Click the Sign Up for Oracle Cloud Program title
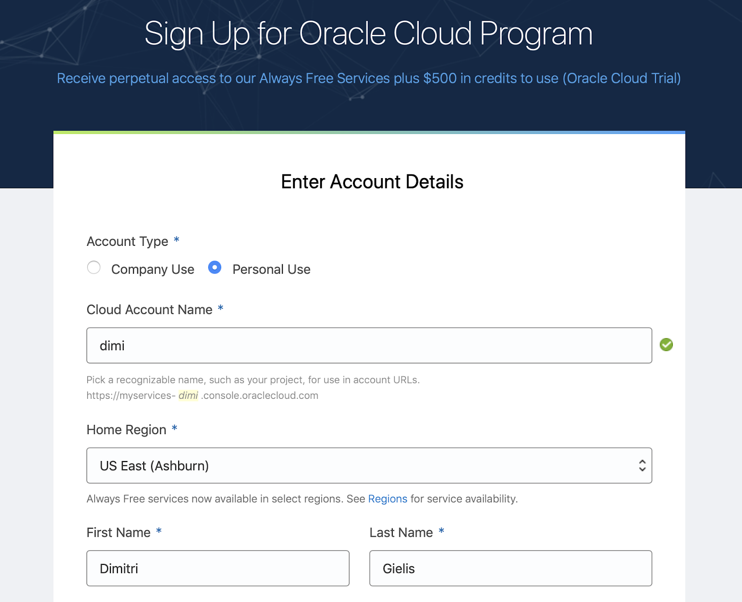The width and height of the screenshot is (742, 602). click(369, 32)
